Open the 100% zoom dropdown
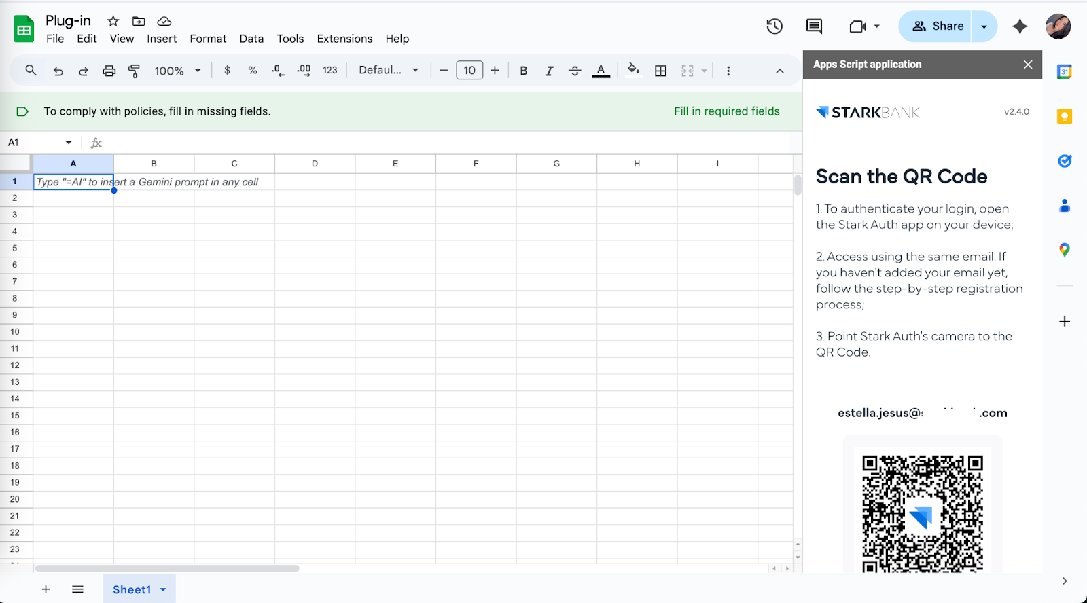The width and height of the screenshot is (1087, 603). pyautogui.click(x=177, y=71)
